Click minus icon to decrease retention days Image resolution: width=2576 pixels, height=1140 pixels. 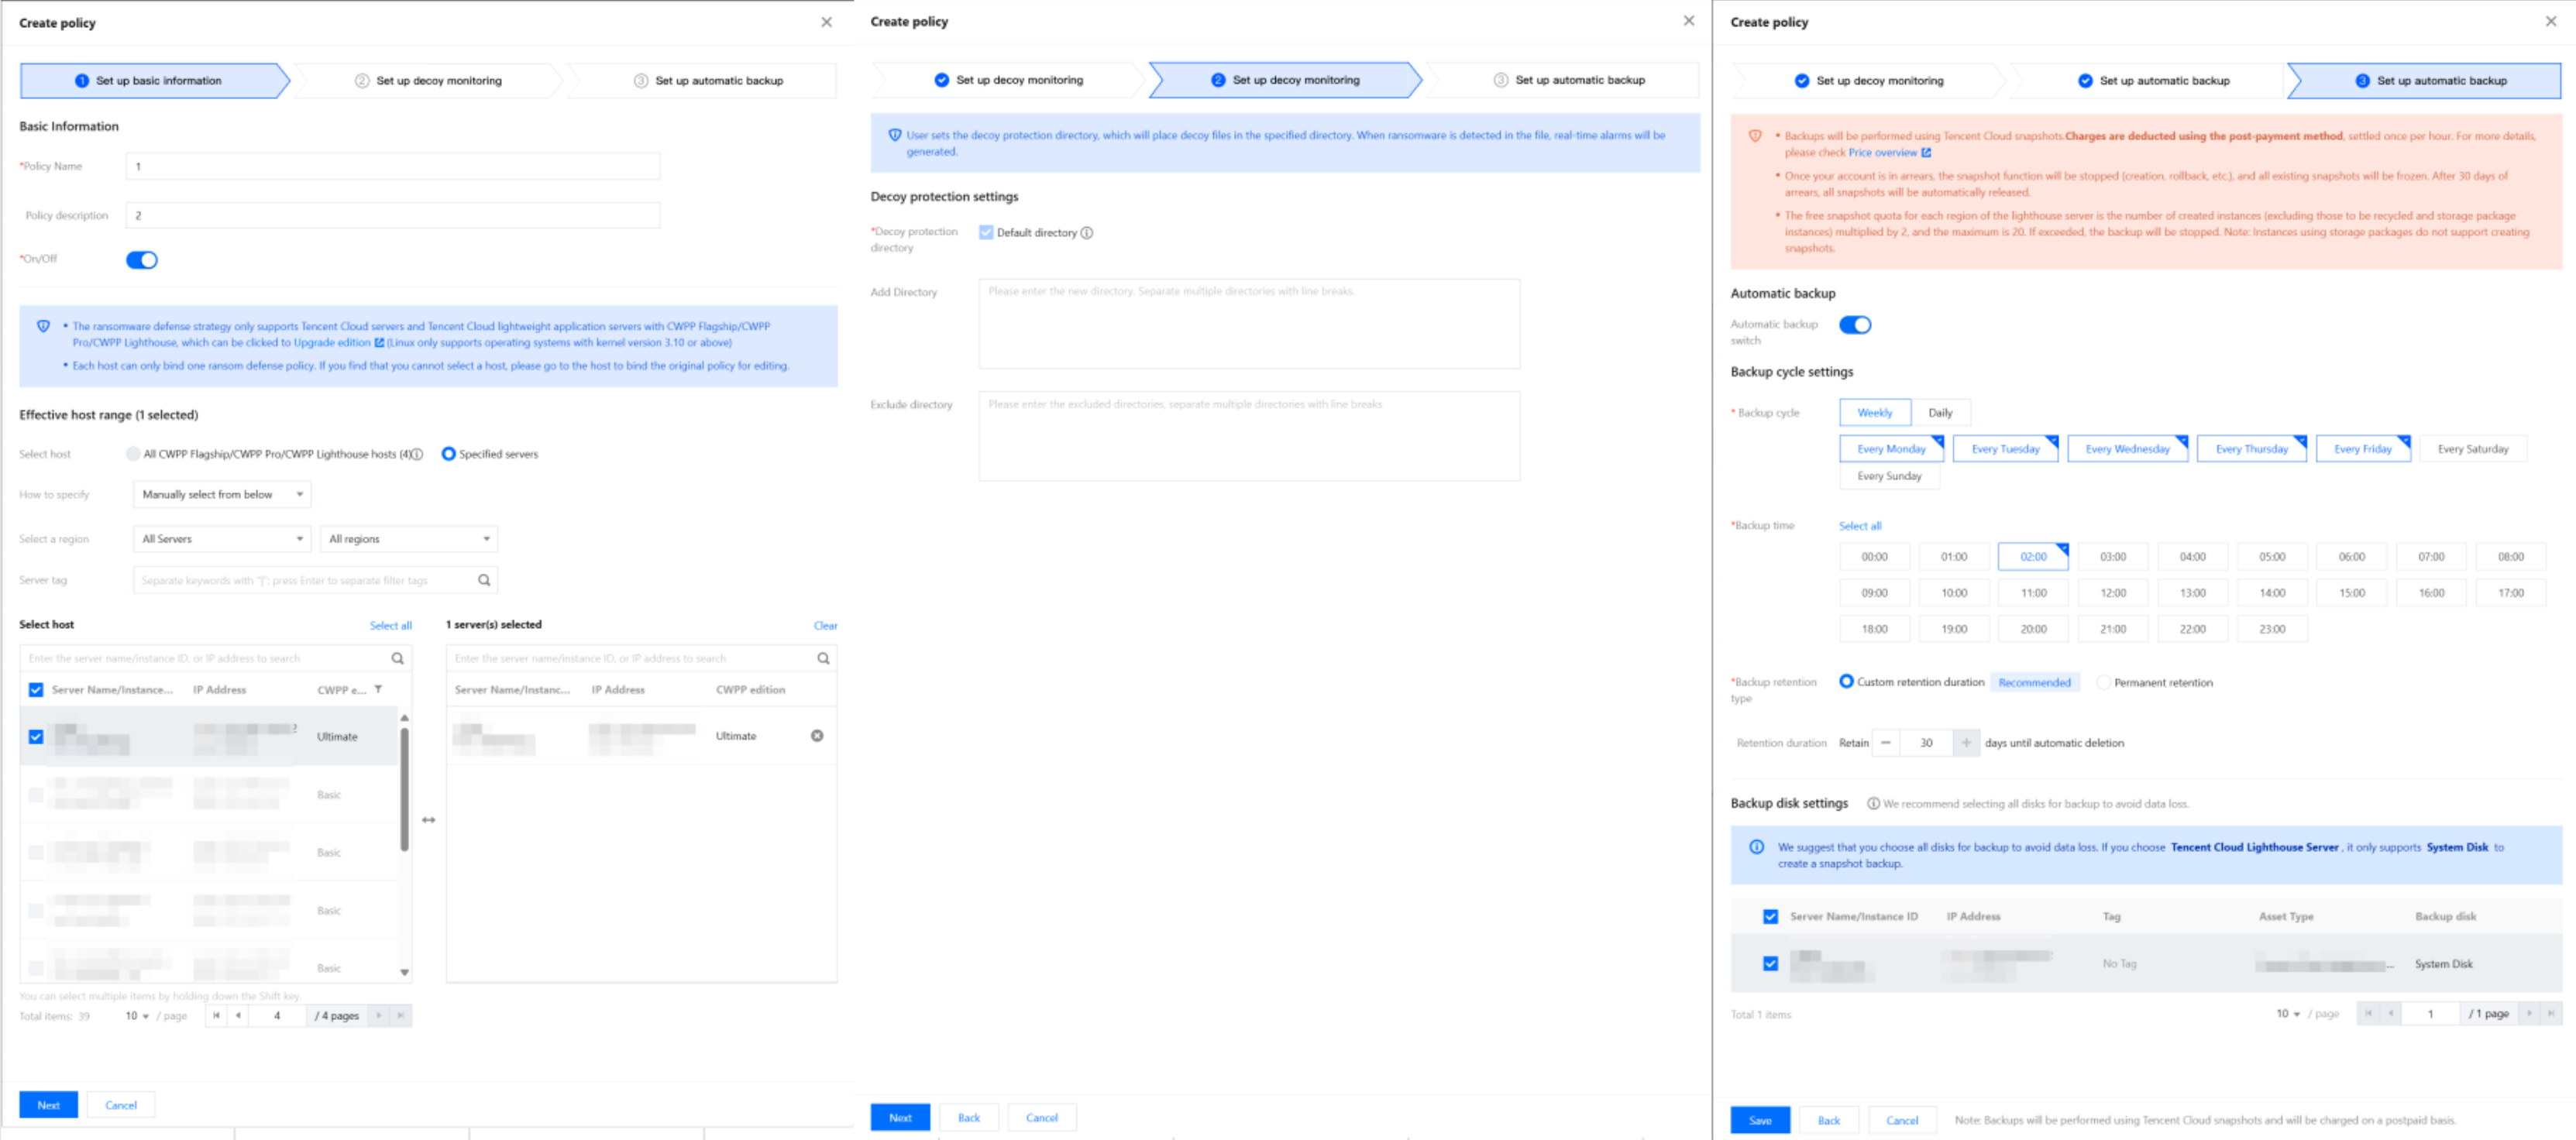point(1885,743)
